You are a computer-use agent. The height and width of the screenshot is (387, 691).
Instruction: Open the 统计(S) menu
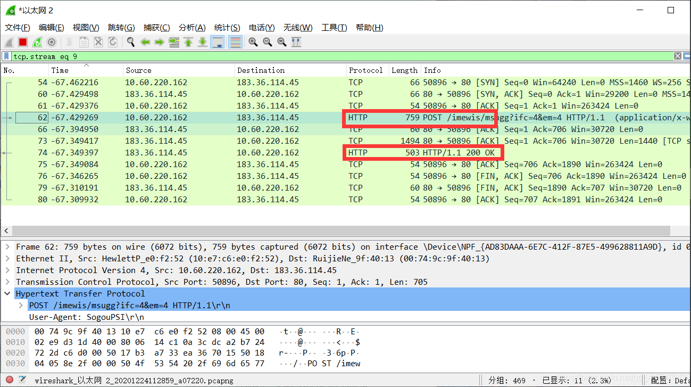tap(227, 28)
